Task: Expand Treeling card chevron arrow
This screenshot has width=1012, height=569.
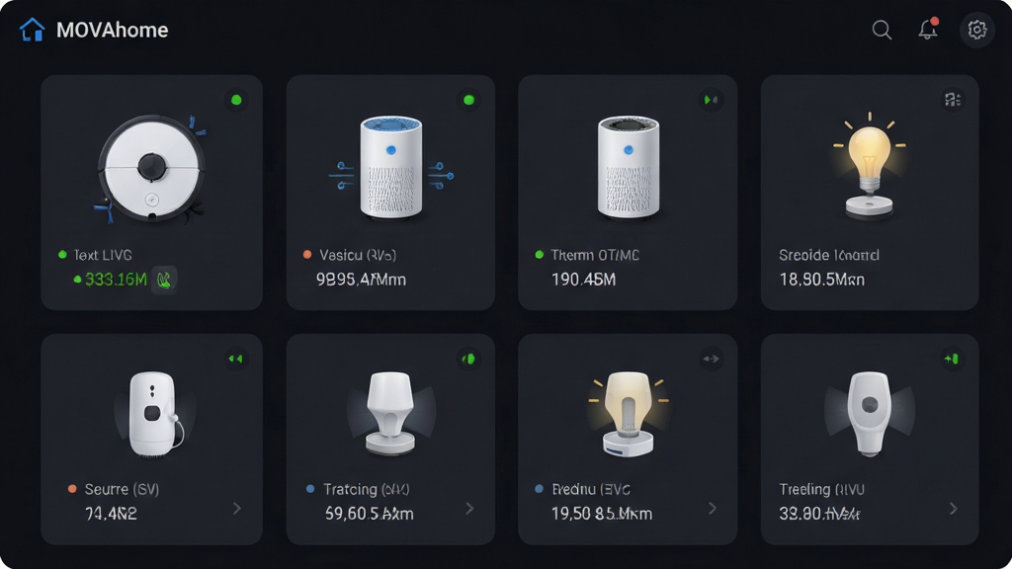Action: point(954,509)
